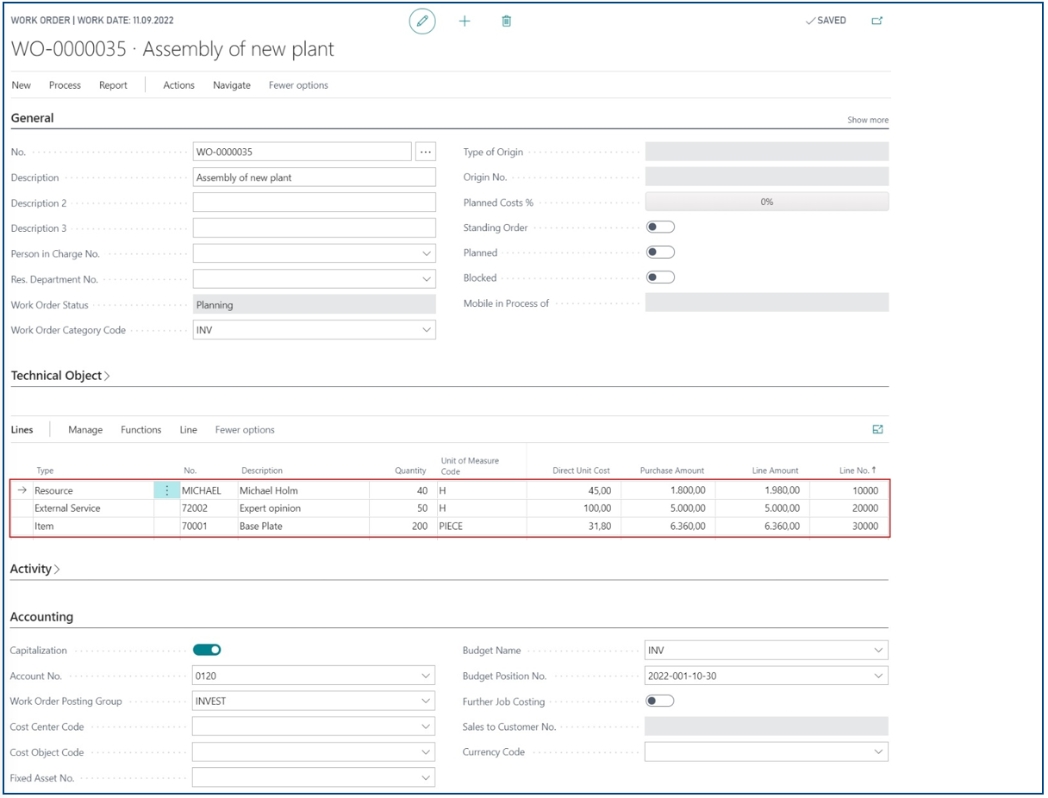Click the lookup ellipsis beside No. field

click(x=426, y=152)
